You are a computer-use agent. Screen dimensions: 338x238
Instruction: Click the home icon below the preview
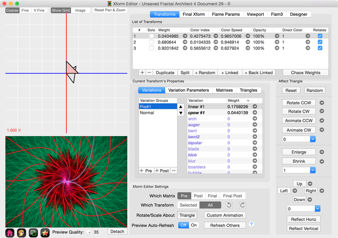point(10,233)
